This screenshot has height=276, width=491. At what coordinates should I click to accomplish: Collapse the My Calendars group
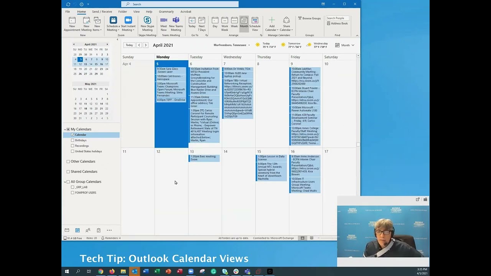[x=65, y=130]
